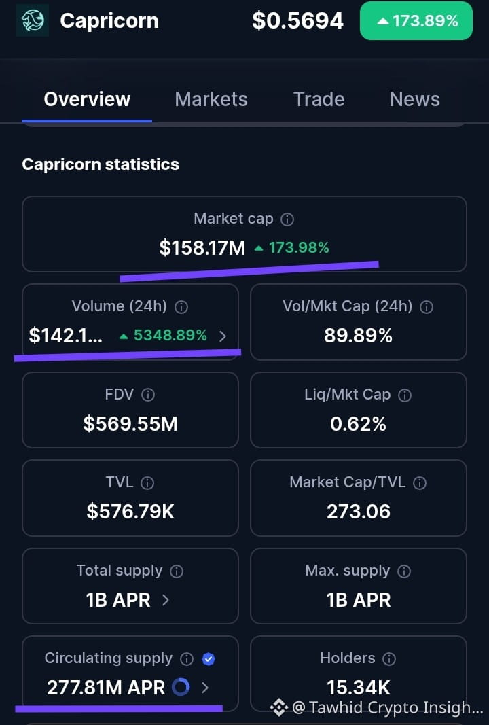Screen dimensions: 489x725
Task: Click the Capricorn coin logo icon
Action: [33, 20]
